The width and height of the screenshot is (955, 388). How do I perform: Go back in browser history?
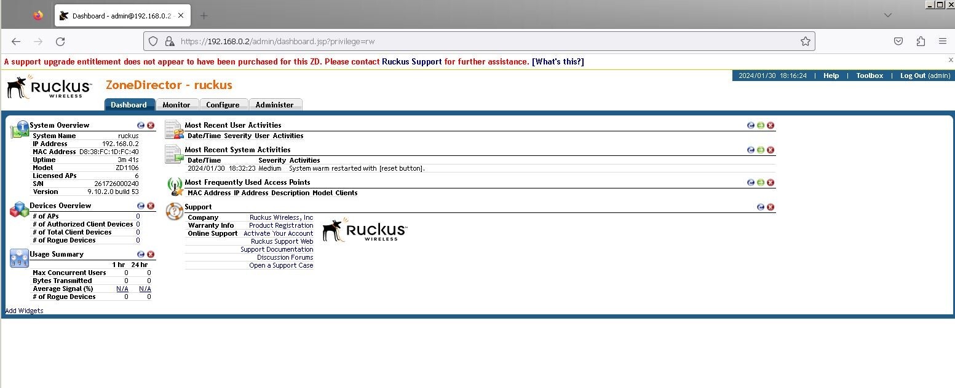point(16,41)
